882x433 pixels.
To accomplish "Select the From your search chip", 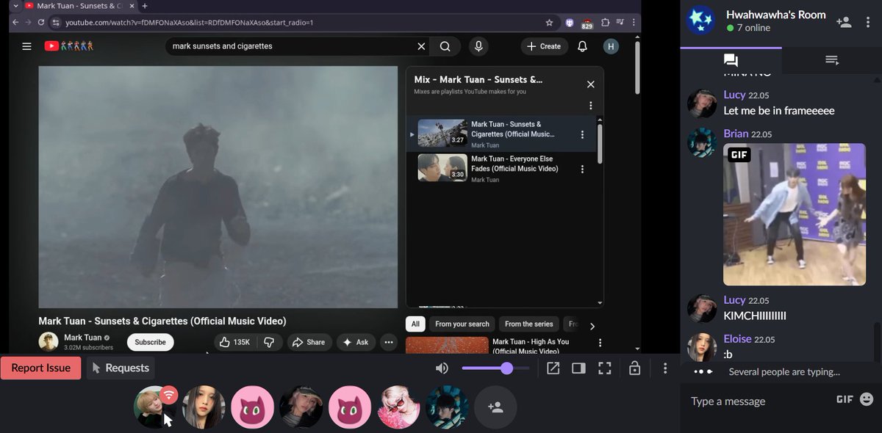I will (462, 324).
